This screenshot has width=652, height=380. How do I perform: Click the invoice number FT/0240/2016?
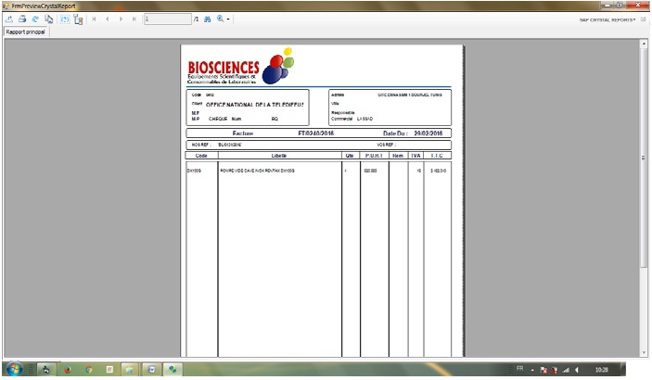pyautogui.click(x=315, y=133)
